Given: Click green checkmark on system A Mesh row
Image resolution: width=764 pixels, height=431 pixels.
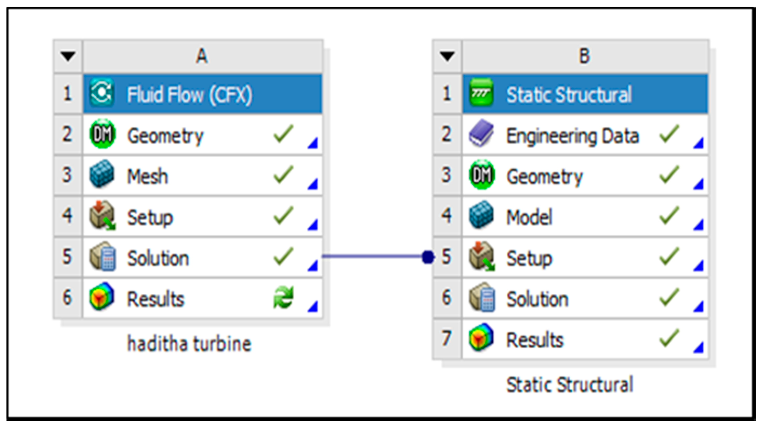Looking at the screenshot, I should tap(283, 175).
